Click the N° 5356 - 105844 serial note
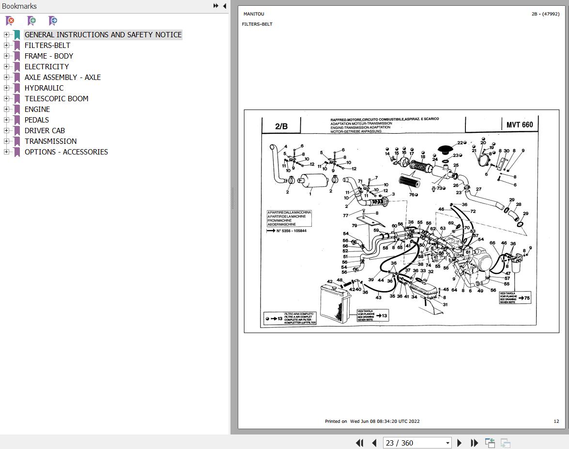Viewport: 569px width, 449px height. pyautogui.click(x=292, y=231)
